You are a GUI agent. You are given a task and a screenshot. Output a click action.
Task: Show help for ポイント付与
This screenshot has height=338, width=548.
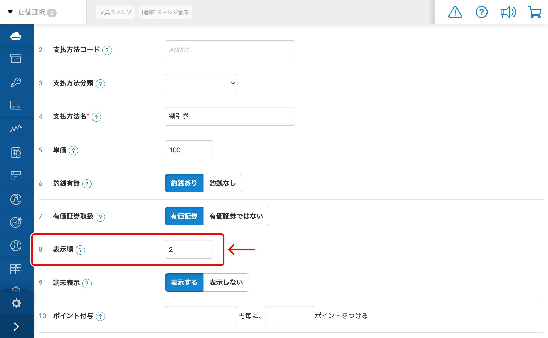(100, 316)
